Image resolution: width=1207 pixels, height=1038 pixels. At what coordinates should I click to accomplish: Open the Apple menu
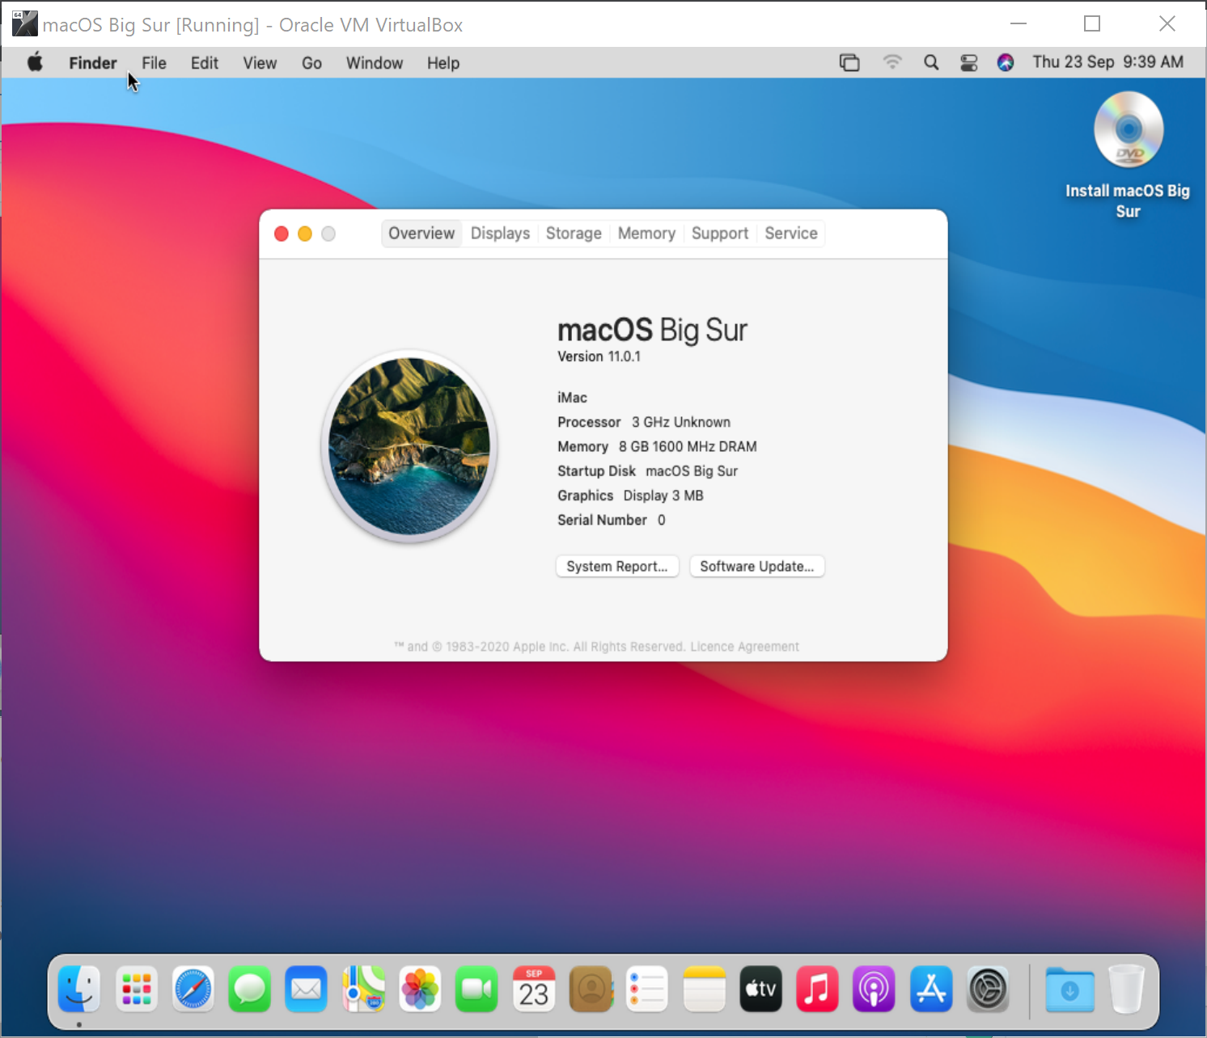(35, 62)
